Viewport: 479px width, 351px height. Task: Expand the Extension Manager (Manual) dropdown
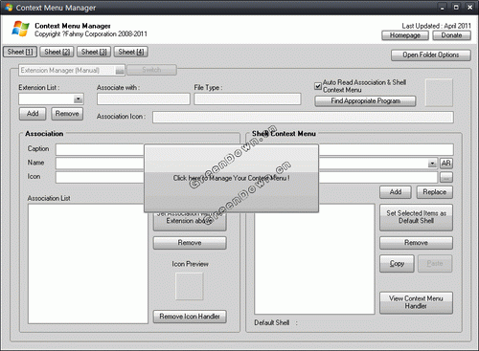click(120, 71)
